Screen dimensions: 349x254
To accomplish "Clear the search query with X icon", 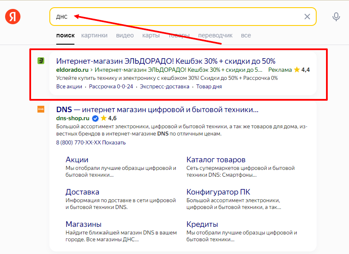I will [x=307, y=17].
